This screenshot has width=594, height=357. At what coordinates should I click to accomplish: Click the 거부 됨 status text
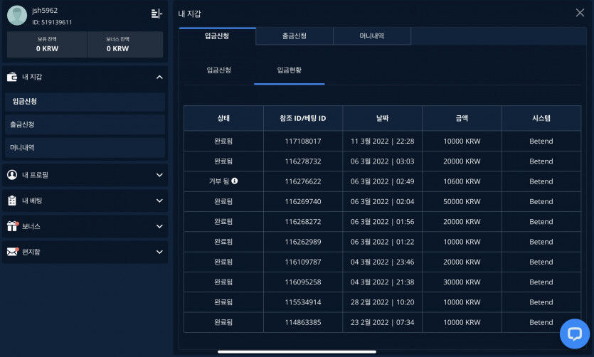(x=219, y=181)
